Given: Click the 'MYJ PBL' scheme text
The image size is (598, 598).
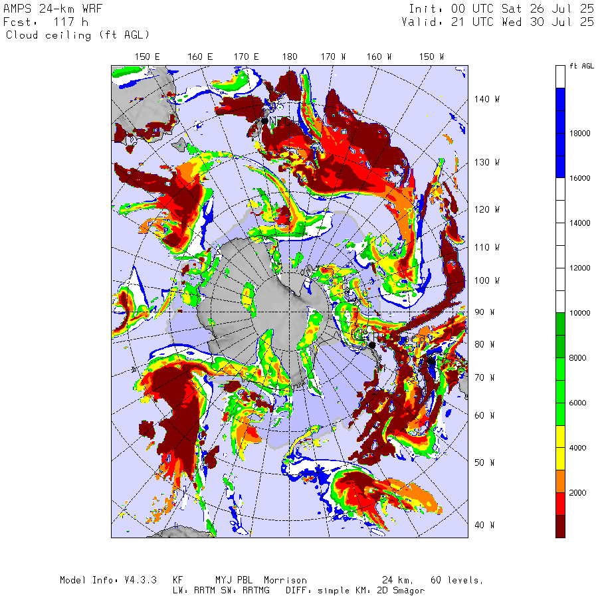Looking at the screenshot, I should coord(234,581).
